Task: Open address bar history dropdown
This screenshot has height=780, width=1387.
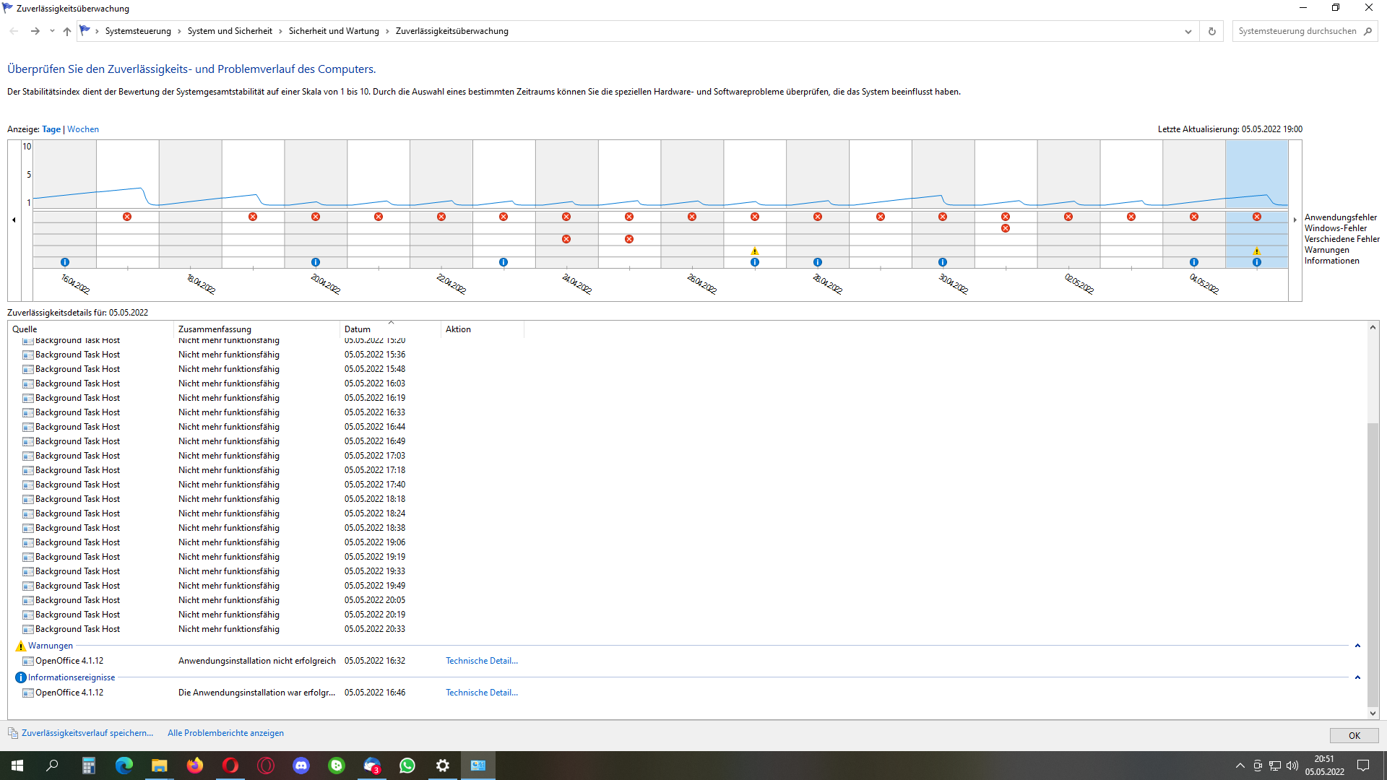Action: tap(1188, 31)
